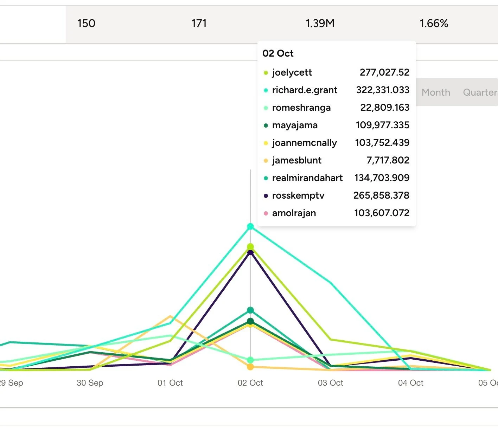The image size is (498, 431).
Task: Click the 277,027.52 value
Action: tap(384, 72)
